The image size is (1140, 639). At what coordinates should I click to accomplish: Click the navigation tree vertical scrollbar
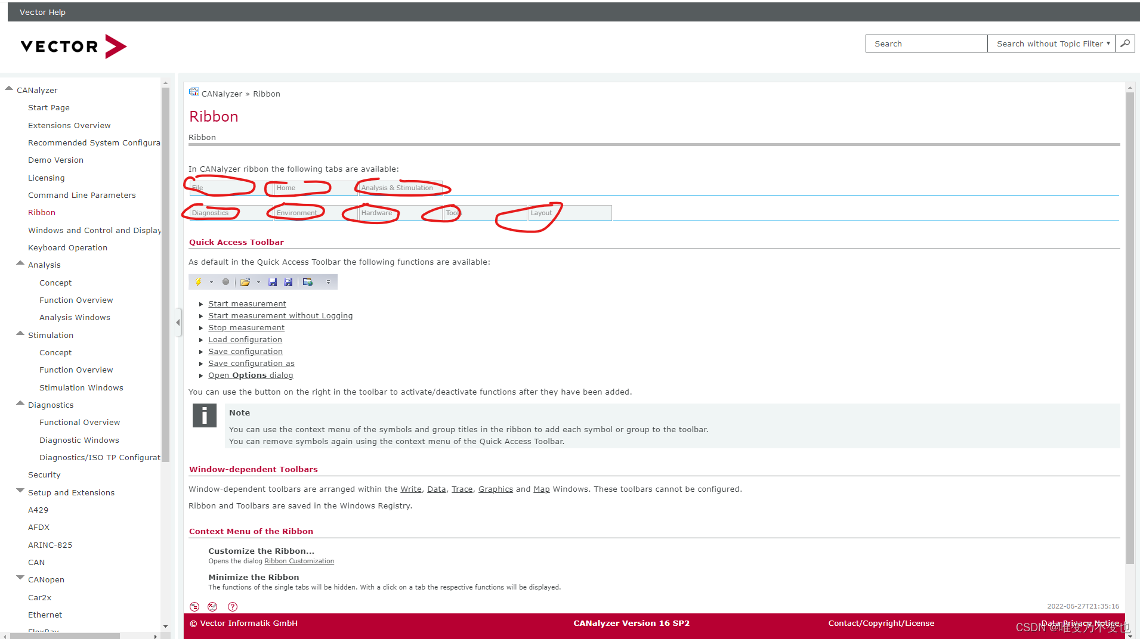tap(165, 274)
